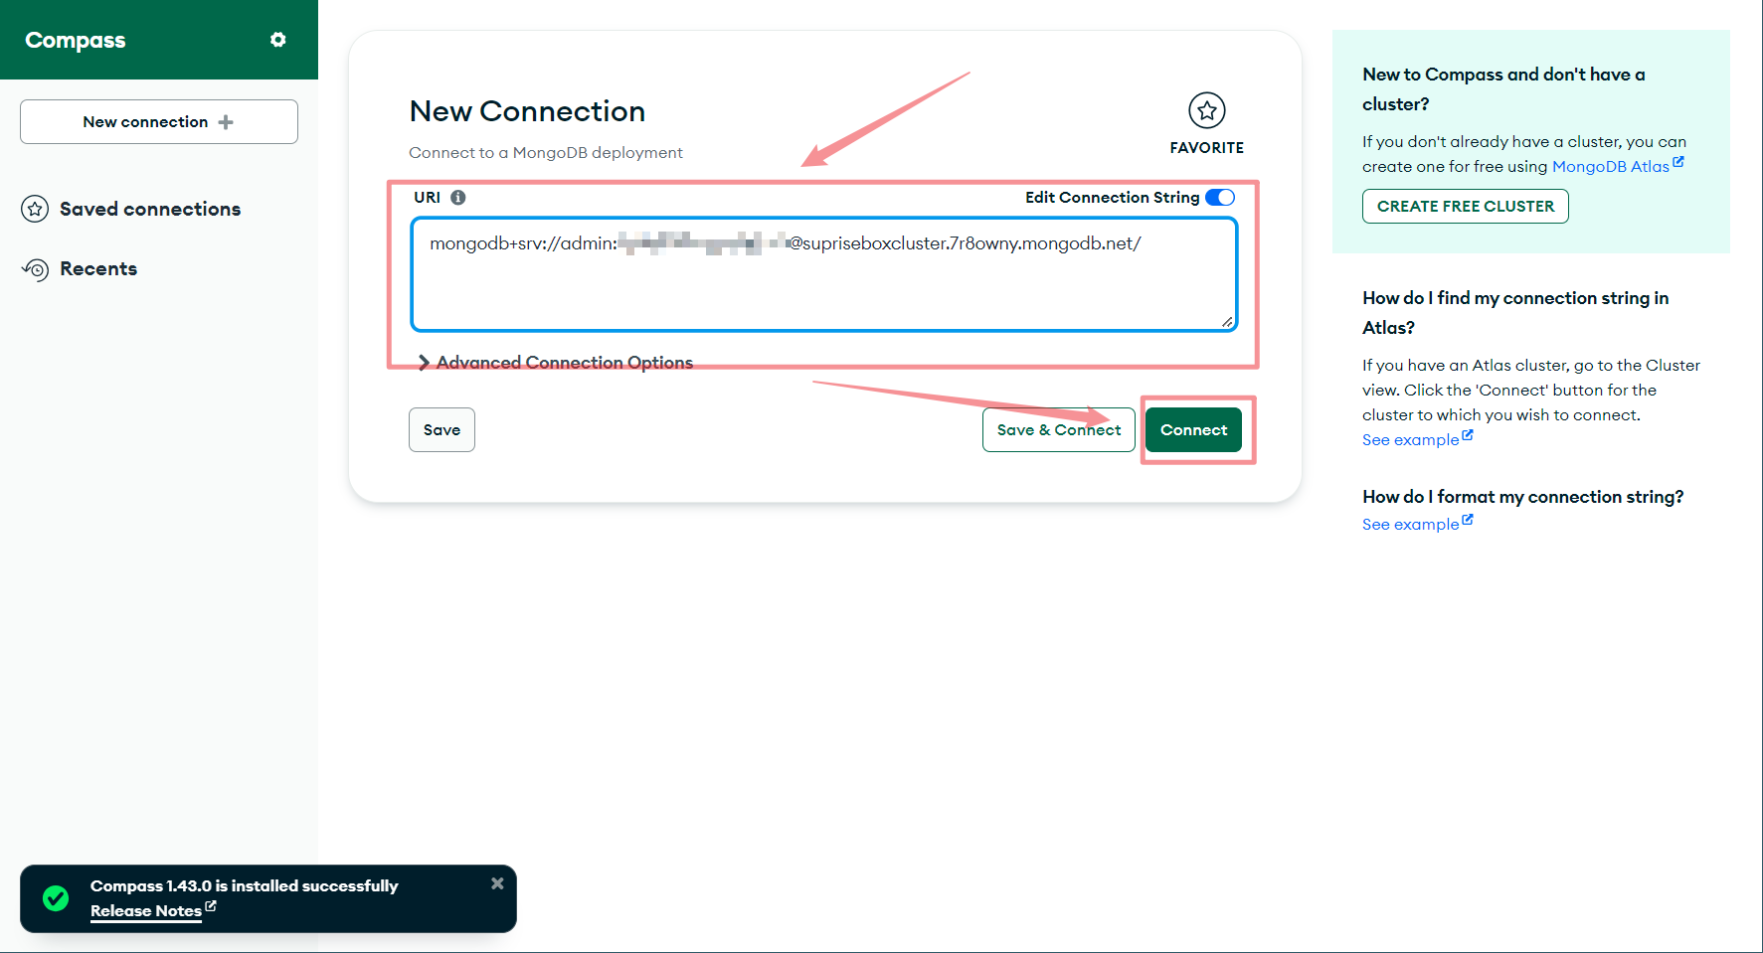1763x953 pixels.
Task: Click the green Connect button
Action: point(1193,429)
